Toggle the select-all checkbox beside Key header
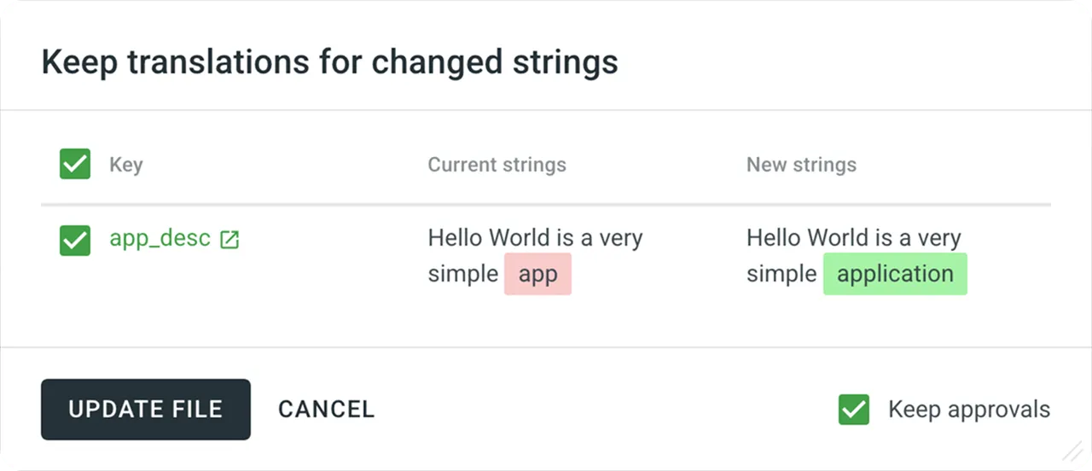1092x471 pixels. coord(75,164)
